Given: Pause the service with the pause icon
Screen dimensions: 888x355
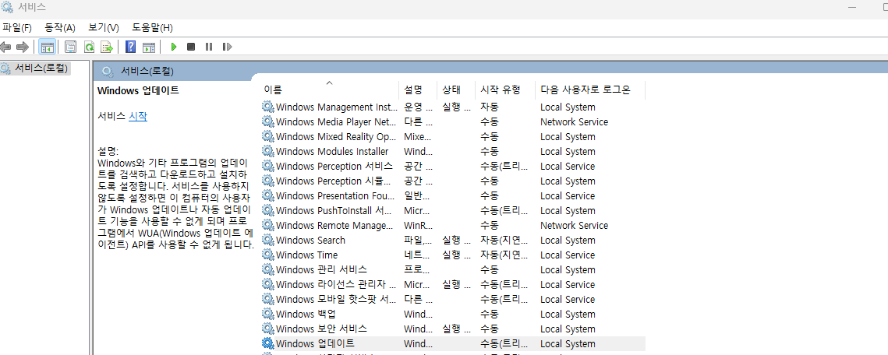Looking at the screenshot, I should point(209,47).
